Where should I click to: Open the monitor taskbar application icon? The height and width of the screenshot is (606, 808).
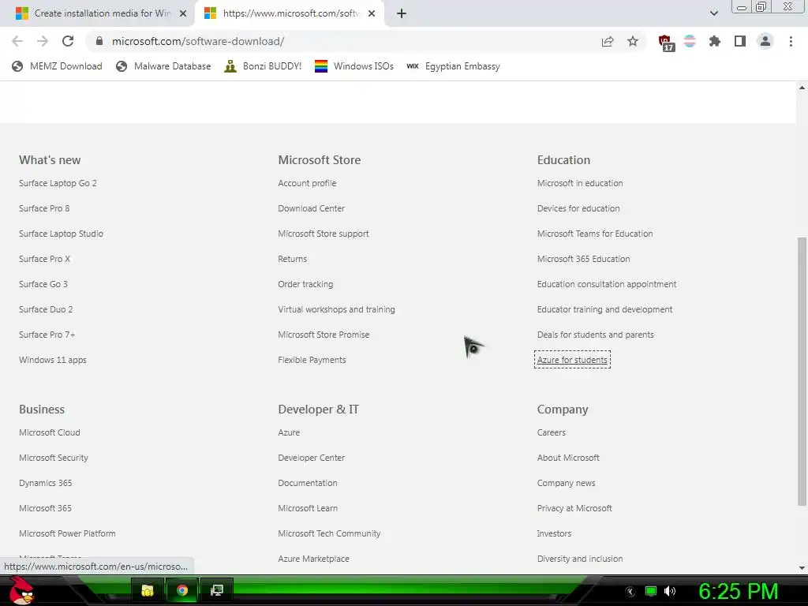point(216,590)
